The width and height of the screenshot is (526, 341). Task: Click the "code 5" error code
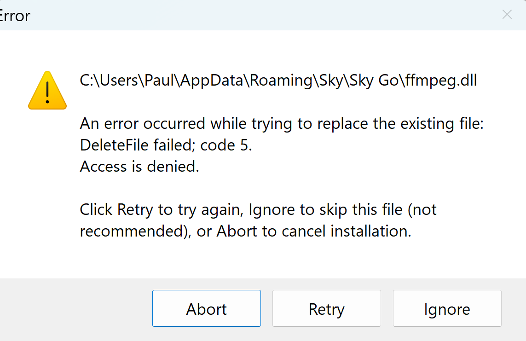(x=226, y=145)
